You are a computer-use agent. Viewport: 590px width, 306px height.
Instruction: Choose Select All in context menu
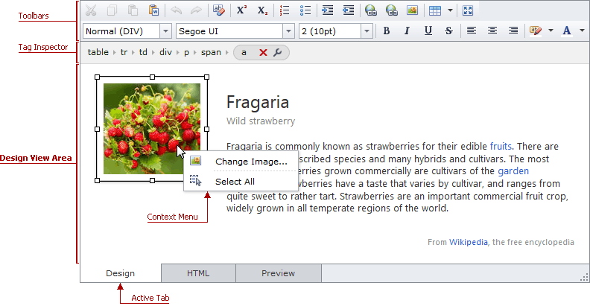(x=241, y=182)
